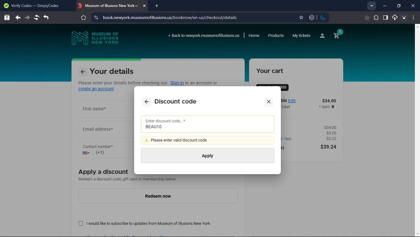Check subscribe to updates checkbox
420x237 pixels.
(81, 223)
